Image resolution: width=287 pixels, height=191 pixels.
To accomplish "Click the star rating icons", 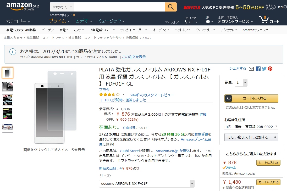I will pyautogui.click(x=109, y=95).
